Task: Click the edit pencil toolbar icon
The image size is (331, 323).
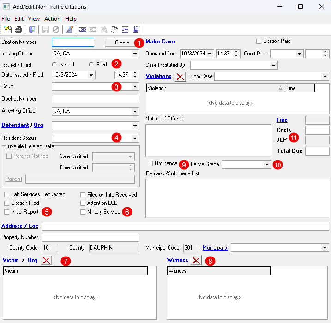Action: (69, 30)
